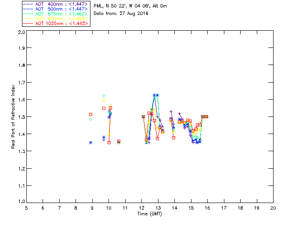Click the y-axis label 1.5
281x225 pixels.
point(22,117)
